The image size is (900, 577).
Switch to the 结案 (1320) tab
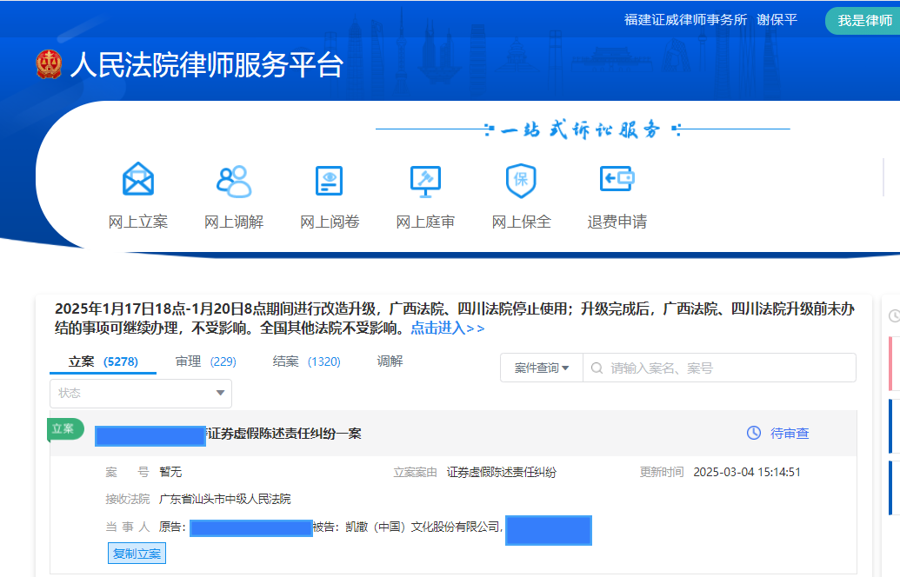point(306,361)
